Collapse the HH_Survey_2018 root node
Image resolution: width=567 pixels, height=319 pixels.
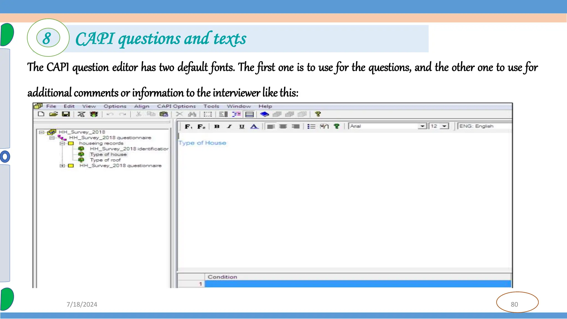pyautogui.click(x=42, y=132)
